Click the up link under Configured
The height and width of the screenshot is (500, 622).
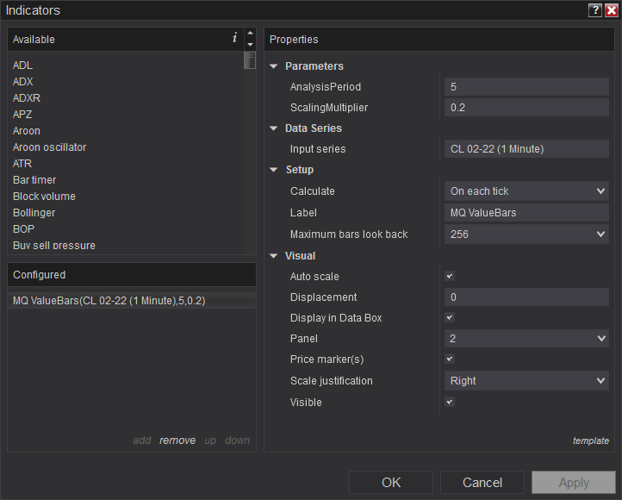[210, 441]
